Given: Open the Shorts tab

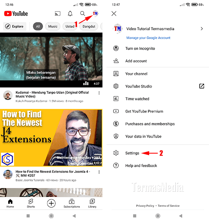Looking at the screenshot, I should coord(31,203).
